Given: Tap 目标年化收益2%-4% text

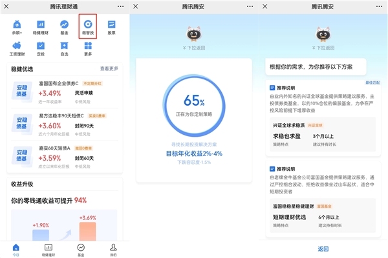Looking at the screenshot, I should coord(194,154).
